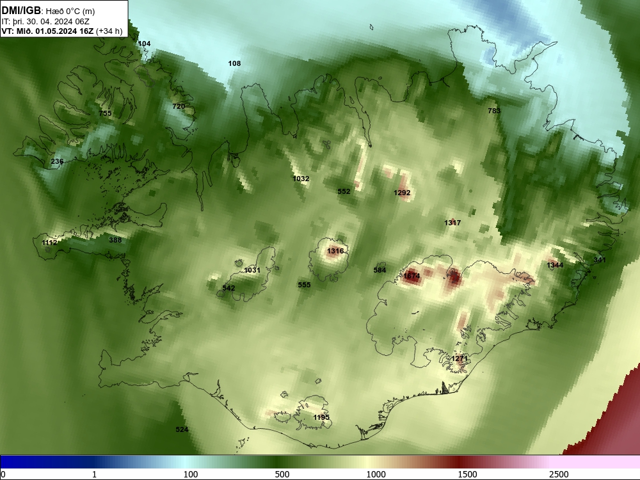The width and height of the screenshot is (640, 480).
Task: Click the 1032 height value
Action: tap(301, 179)
